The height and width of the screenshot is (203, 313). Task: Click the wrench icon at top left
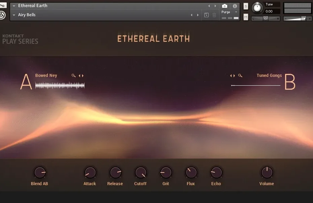[3, 5]
